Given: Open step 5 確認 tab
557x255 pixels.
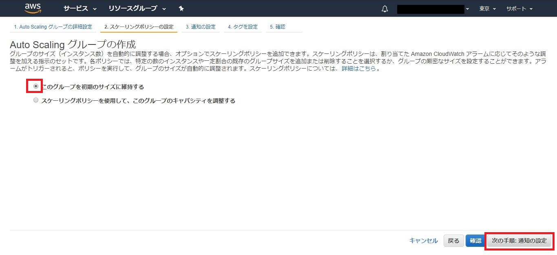Looking at the screenshot, I should (277, 27).
